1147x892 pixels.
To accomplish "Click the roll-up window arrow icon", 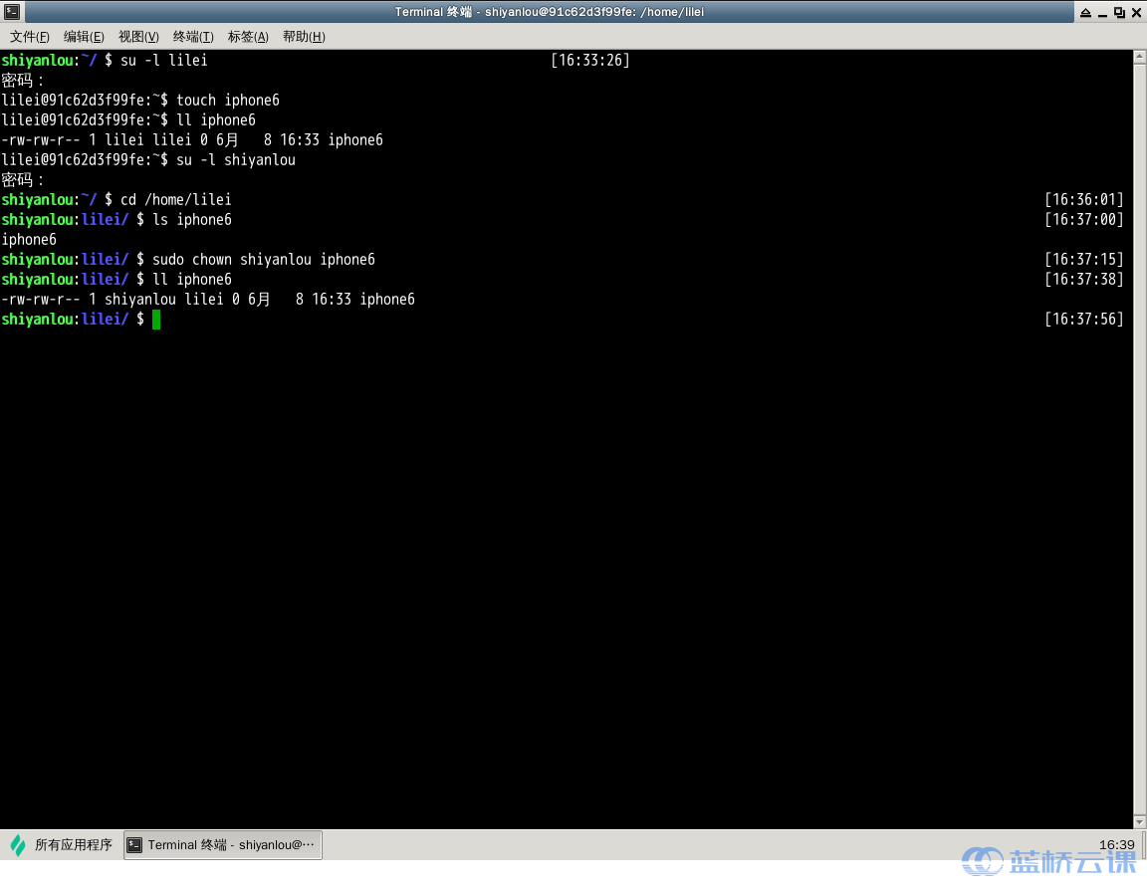I will [x=1085, y=12].
